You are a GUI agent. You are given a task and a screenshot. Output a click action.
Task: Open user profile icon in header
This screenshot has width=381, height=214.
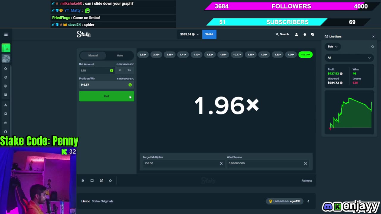[296, 34]
